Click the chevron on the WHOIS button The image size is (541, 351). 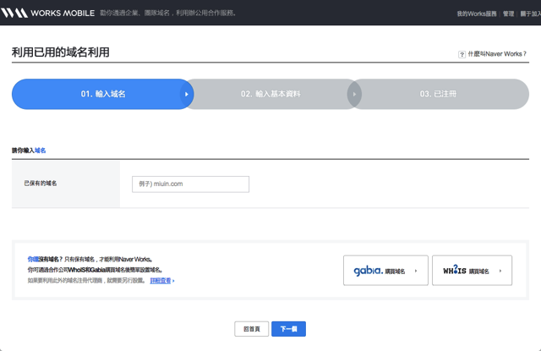[500, 271]
